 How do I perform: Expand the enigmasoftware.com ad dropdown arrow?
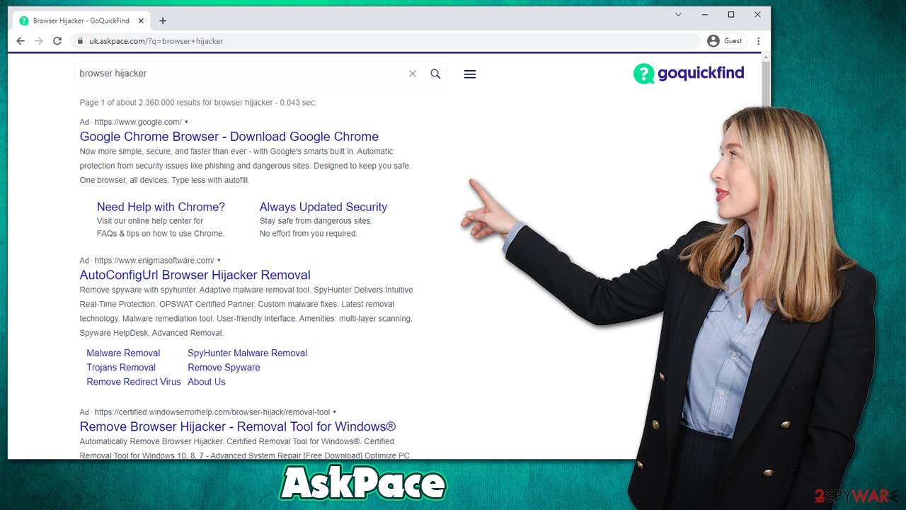click(219, 260)
